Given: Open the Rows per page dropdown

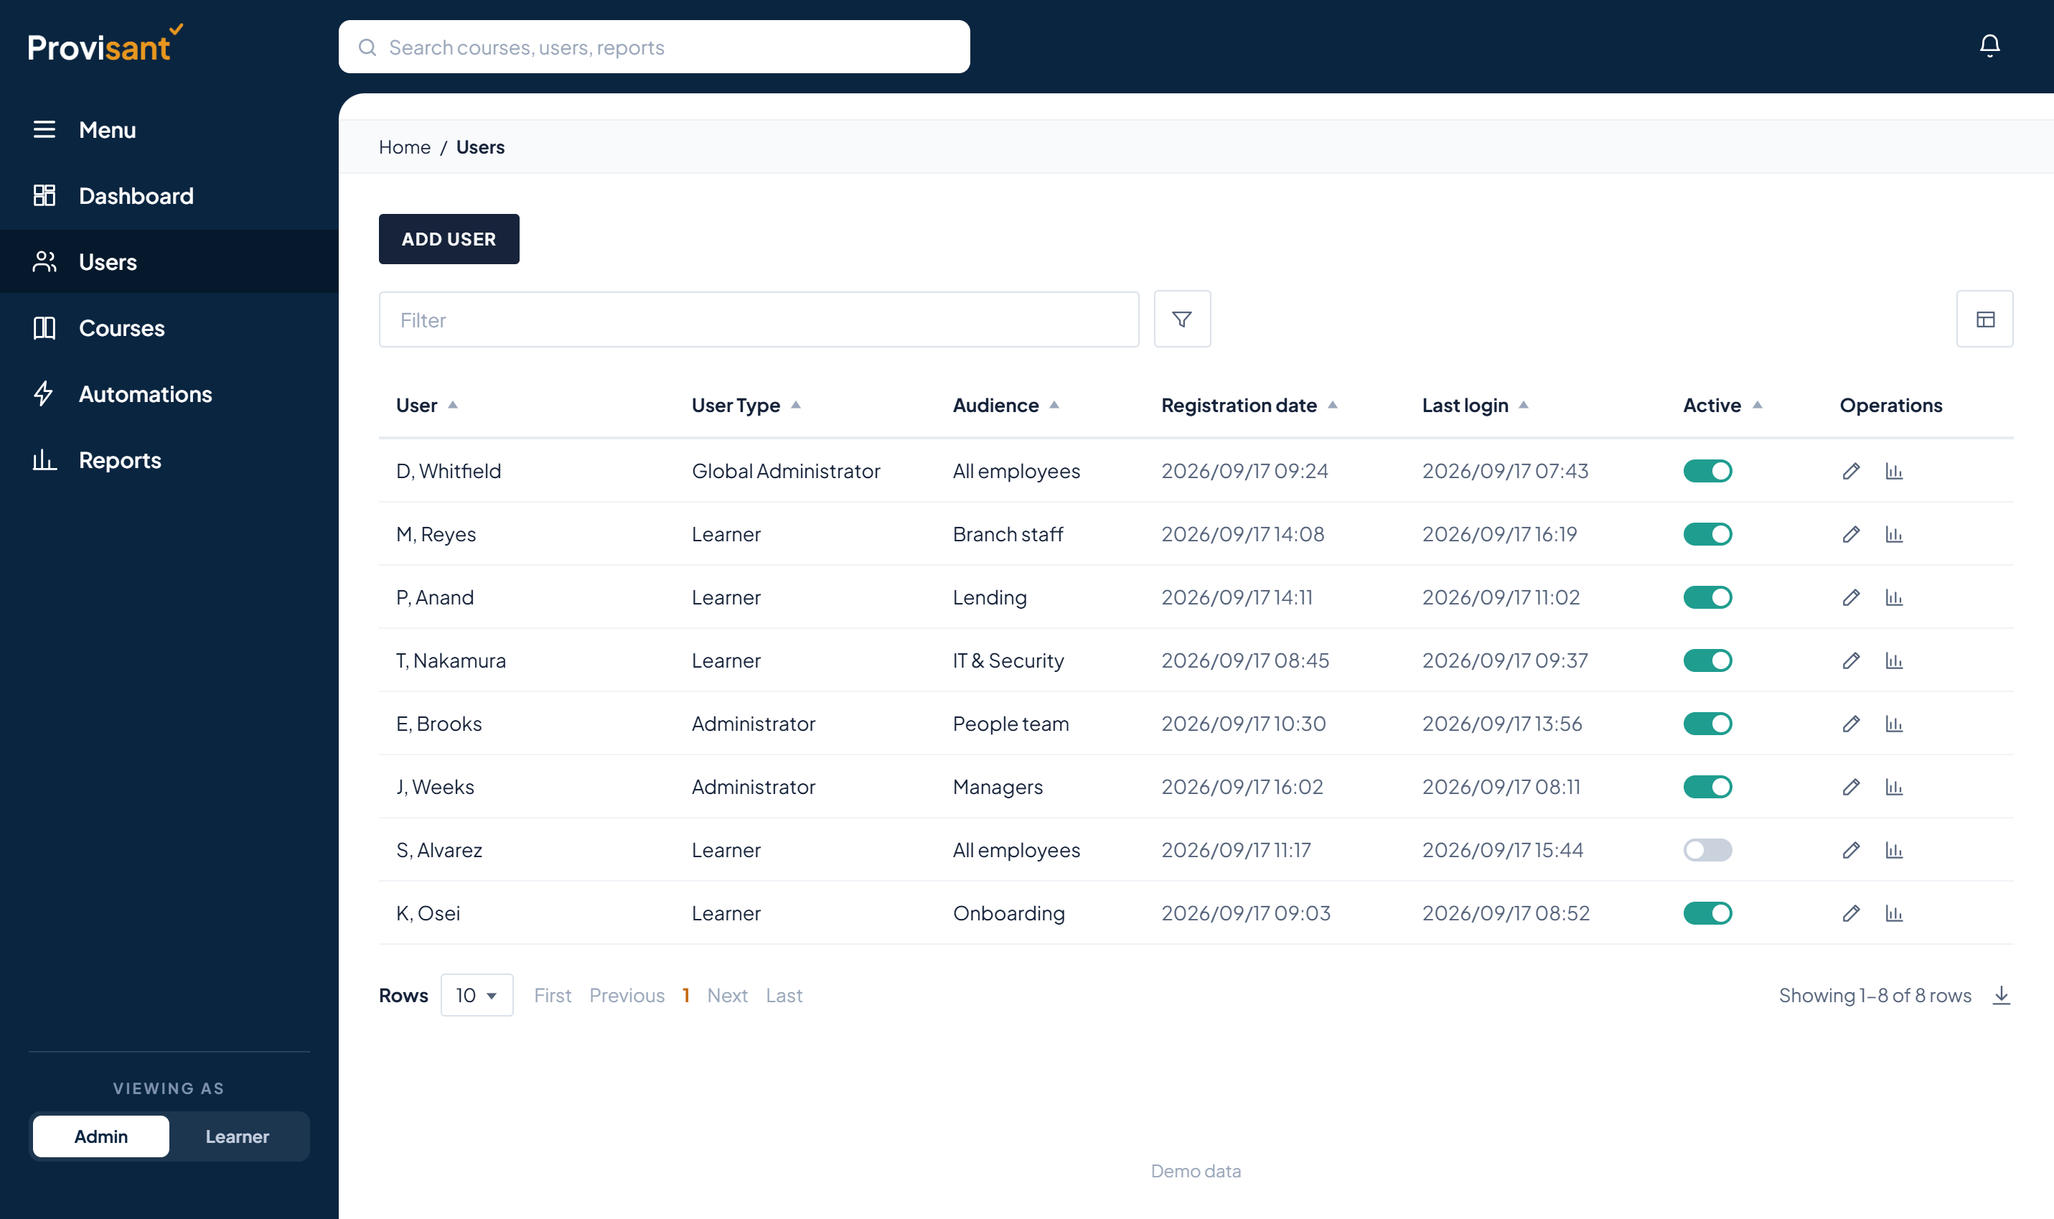Looking at the screenshot, I should [477, 995].
